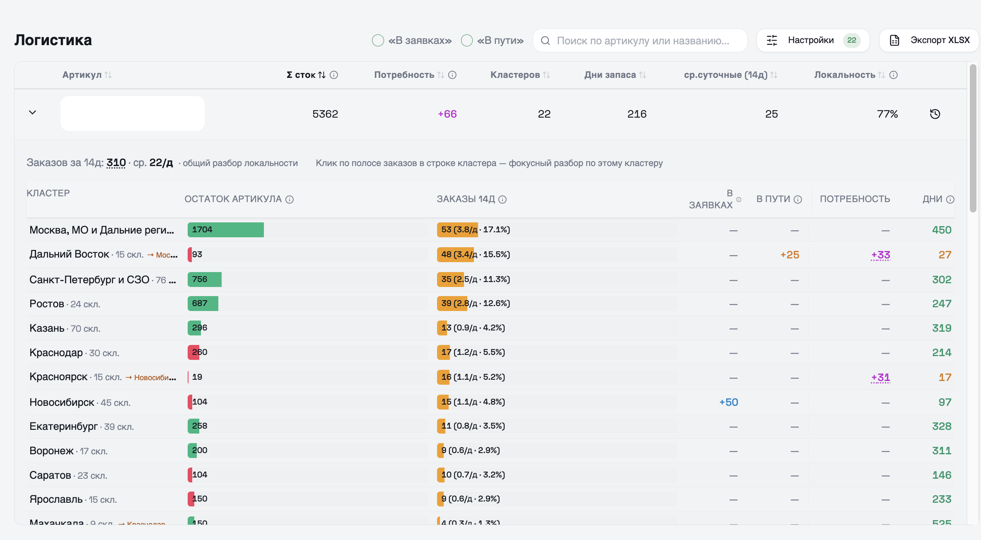Sort by Кластеров using its sort arrows
Screen dimensions: 981x540
click(546, 75)
